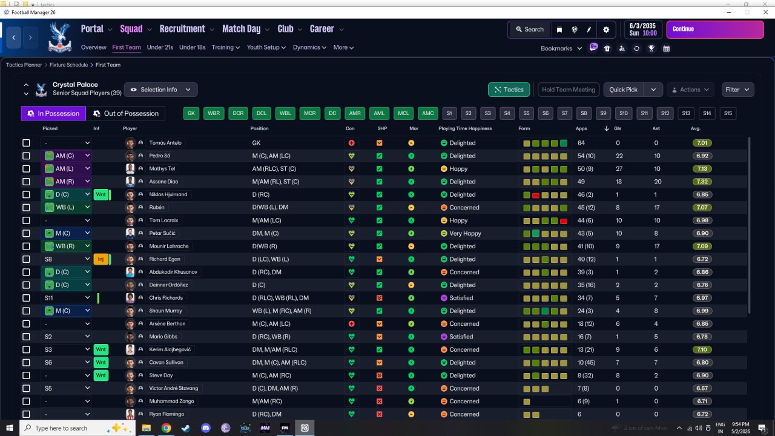Image resolution: width=775 pixels, height=436 pixels.
Task: Click the green AMC position chip
Action: 428,113
